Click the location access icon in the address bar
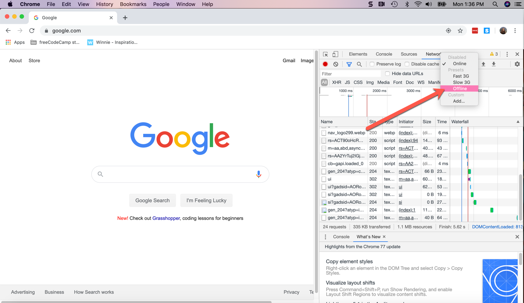 448,31
